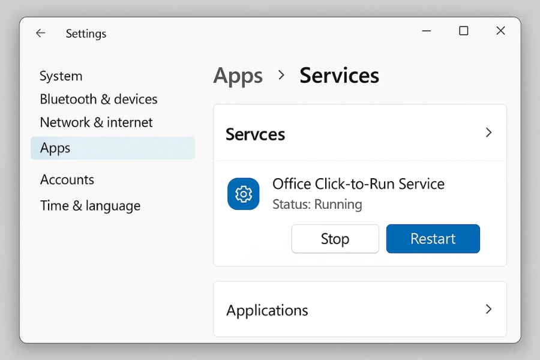Click the Settings window title

(x=86, y=34)
